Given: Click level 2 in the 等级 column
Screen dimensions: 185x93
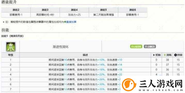Looking at the screenshot, I should [11, 65].
